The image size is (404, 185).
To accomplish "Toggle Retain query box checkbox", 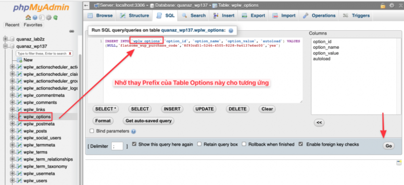I will pyautogui.click(x=199, y=144).
